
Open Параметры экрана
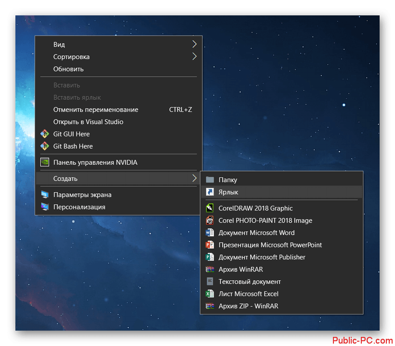(x=118, y=195)
